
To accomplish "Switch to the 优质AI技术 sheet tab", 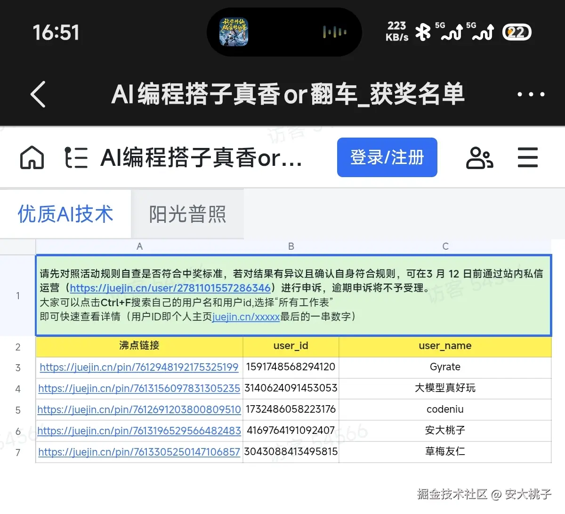I will point(65,213).
